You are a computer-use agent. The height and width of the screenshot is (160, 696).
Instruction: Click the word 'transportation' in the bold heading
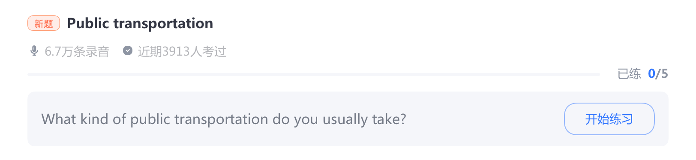point(163,23)
